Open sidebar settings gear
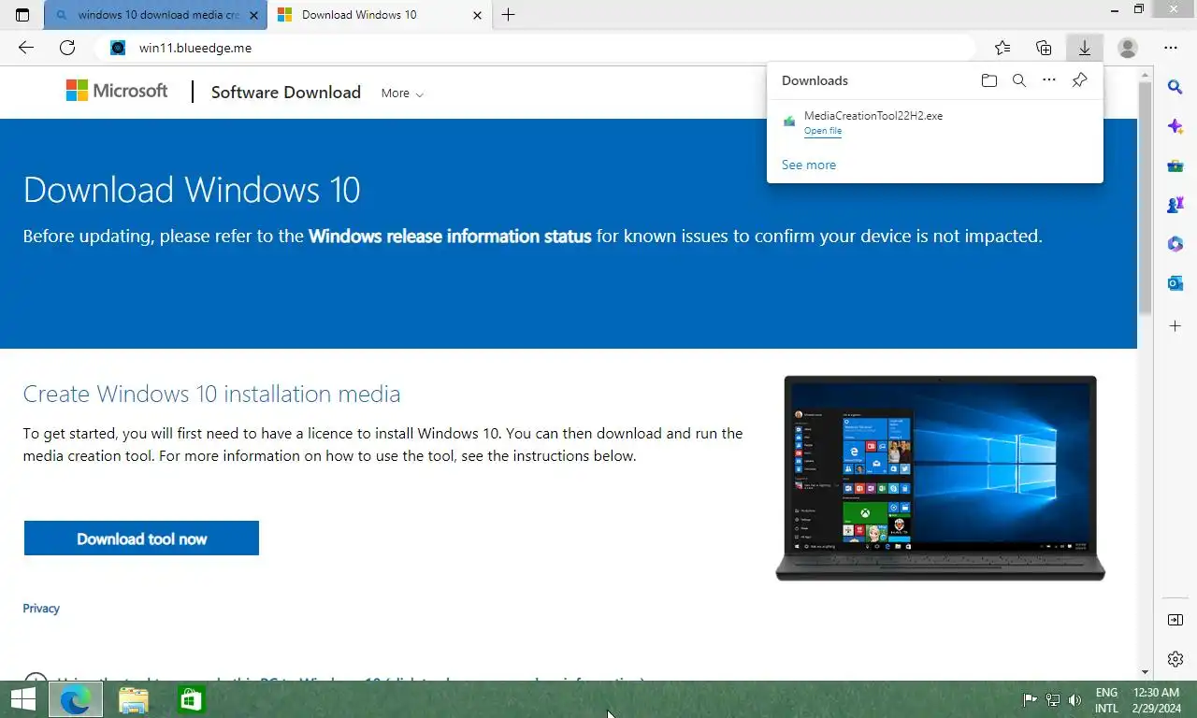The height and width of the screenshot is (718, 1197). [1175, 659]
